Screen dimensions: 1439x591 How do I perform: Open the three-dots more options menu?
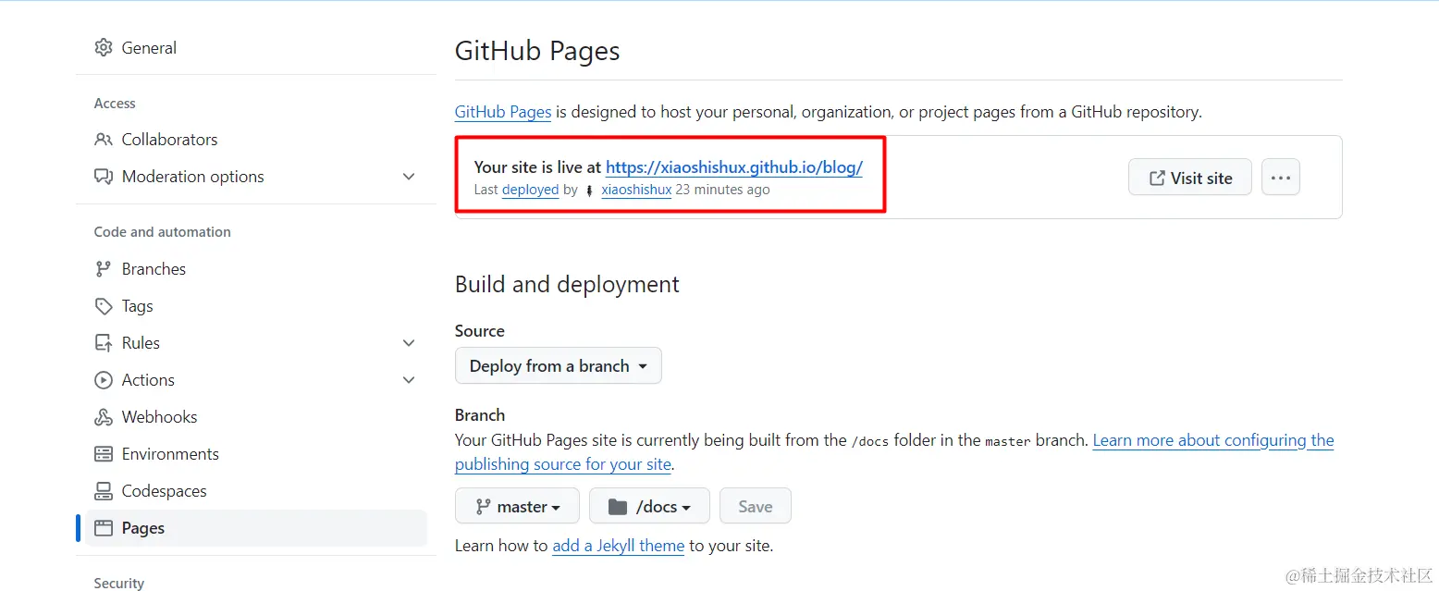(1281, 178)
